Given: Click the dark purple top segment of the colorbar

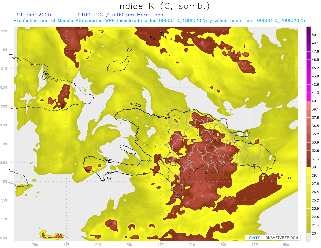Looking at the screenshot, I should click(308, 31).
